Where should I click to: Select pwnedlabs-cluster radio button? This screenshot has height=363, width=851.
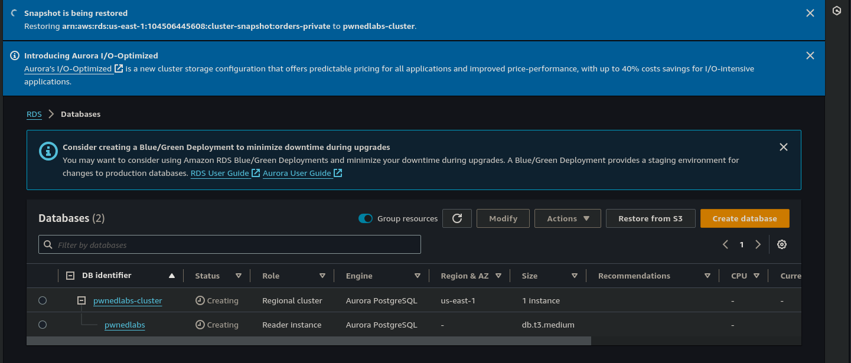click(x=43, y=300)
